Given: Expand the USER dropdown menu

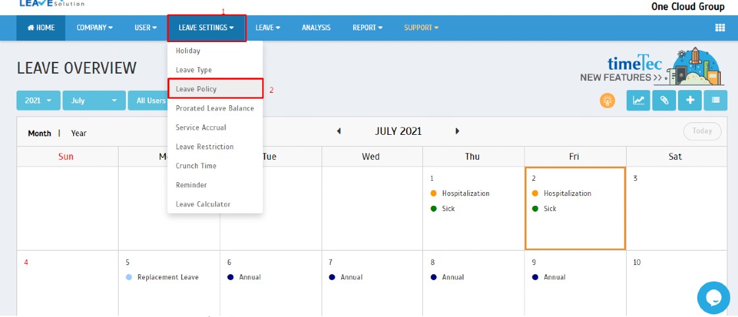Looking at the screenshot, I should pyautogui.click(x=146, y=28).
